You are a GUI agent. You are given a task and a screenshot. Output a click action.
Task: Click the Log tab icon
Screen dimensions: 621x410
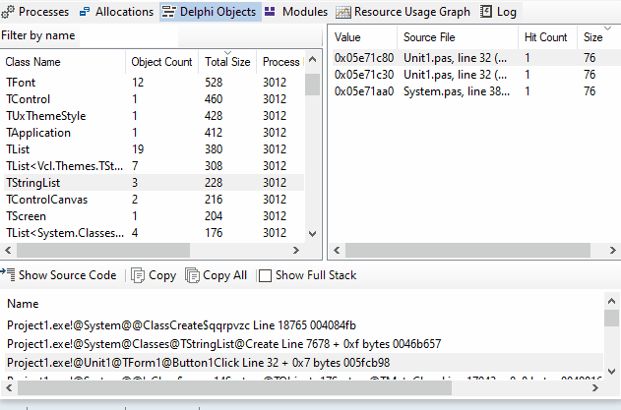486,12
